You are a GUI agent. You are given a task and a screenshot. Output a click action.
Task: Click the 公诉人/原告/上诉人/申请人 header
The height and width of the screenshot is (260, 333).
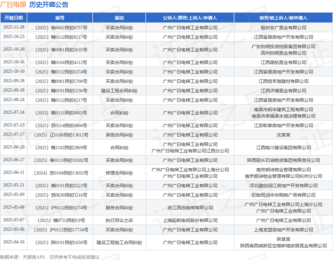pyautogui.click(x=190, y=18)
